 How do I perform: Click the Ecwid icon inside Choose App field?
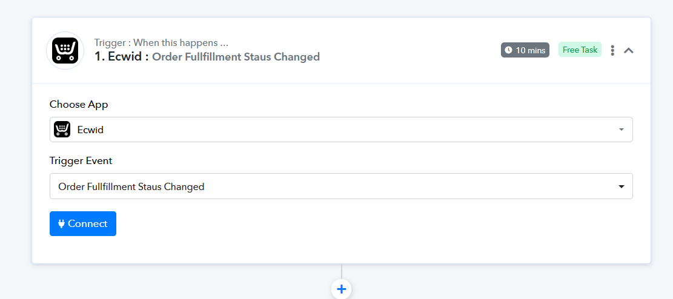(62, 129)
